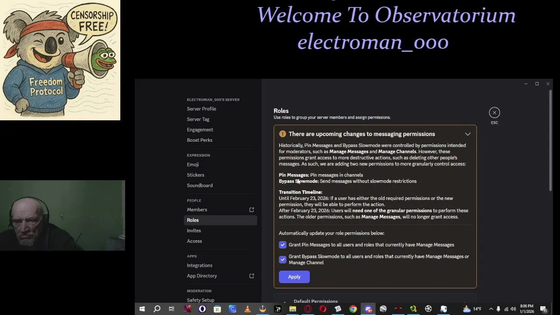This screenshot has width=560, height=315.
Task: Click the webcam video feed
Action: [x=63, y=215]
